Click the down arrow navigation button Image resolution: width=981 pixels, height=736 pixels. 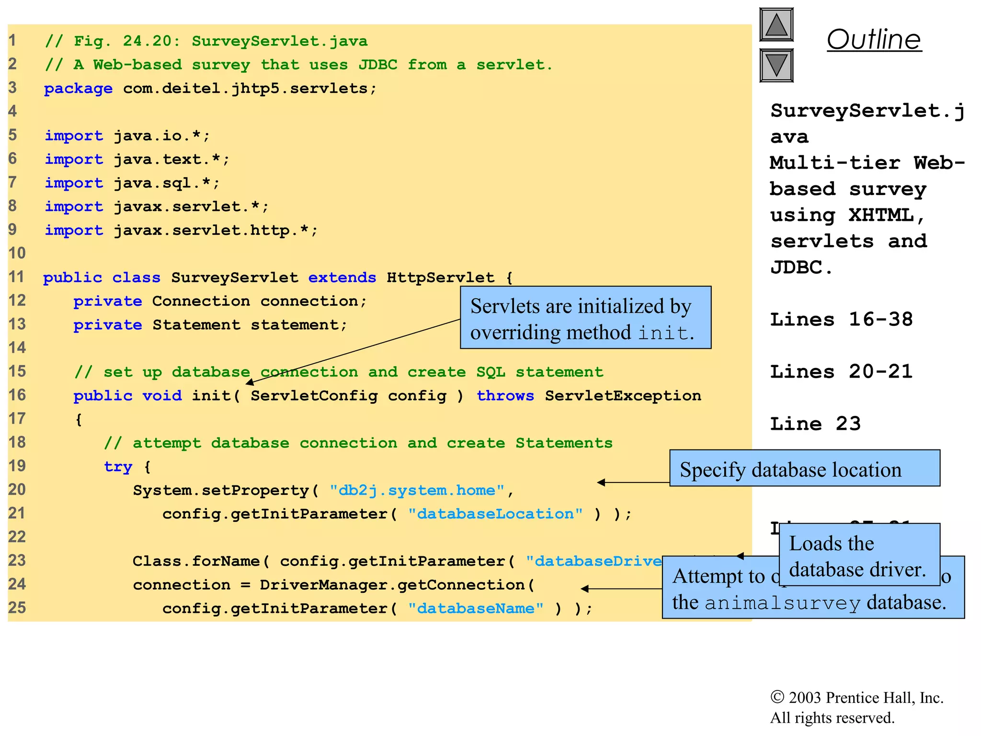click(776, 66)
